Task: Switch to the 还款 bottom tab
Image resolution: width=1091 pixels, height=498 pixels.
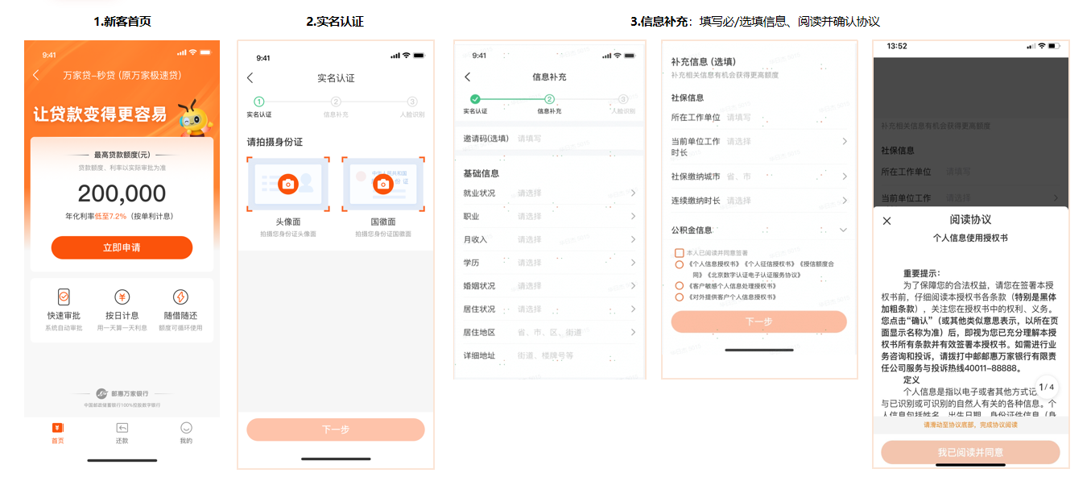Action: coord(122,434)
